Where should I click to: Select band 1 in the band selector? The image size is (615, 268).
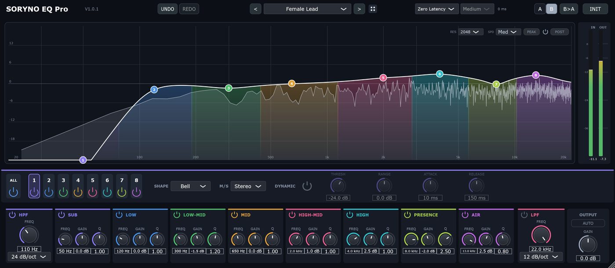[x=34, y=186]
